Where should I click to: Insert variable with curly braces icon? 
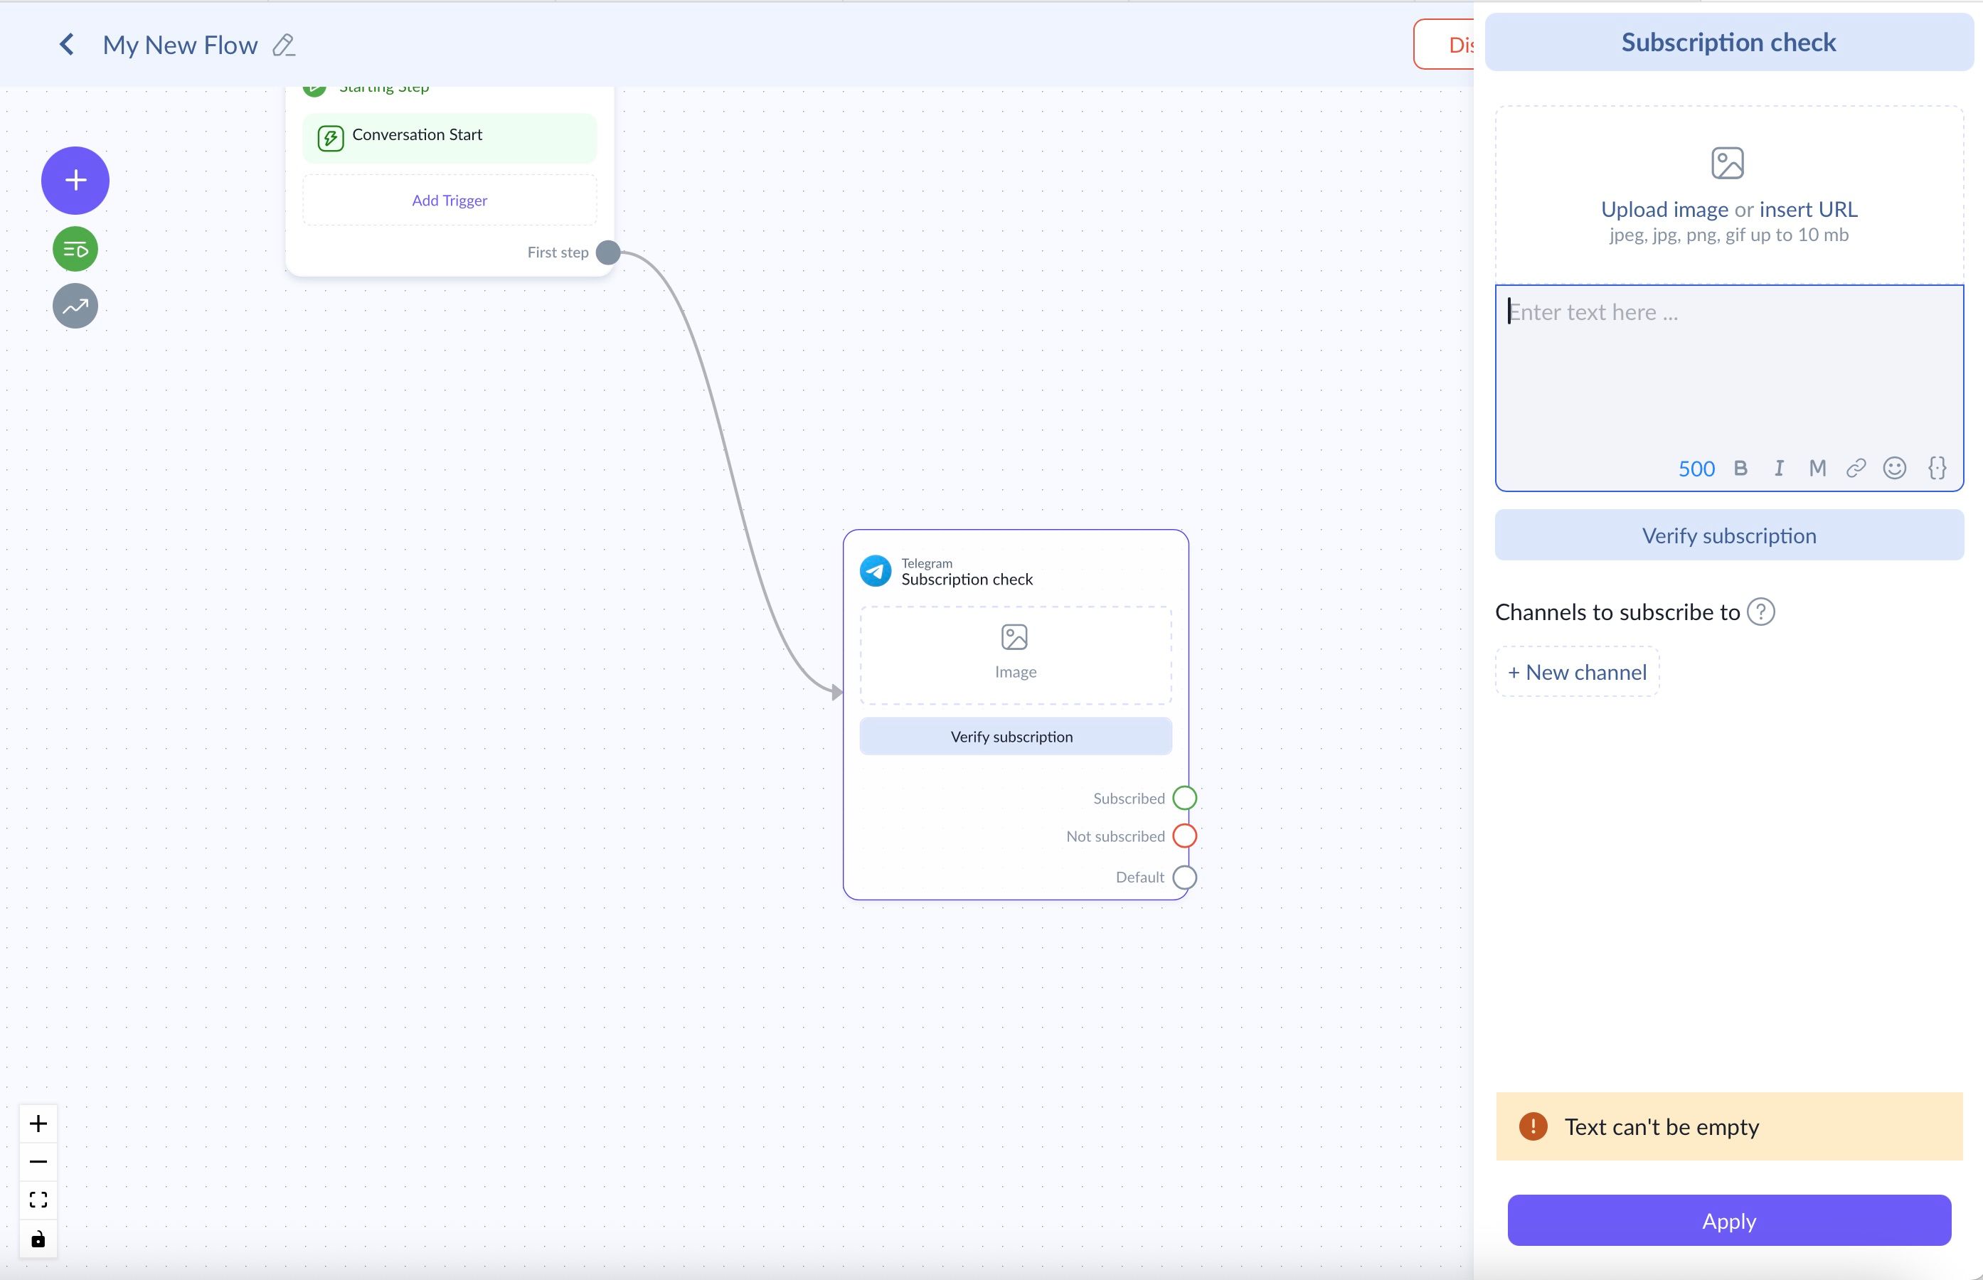(x=1937, y=468)
